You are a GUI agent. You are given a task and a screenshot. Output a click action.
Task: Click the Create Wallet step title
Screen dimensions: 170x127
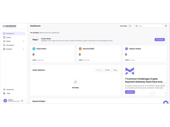46,39
